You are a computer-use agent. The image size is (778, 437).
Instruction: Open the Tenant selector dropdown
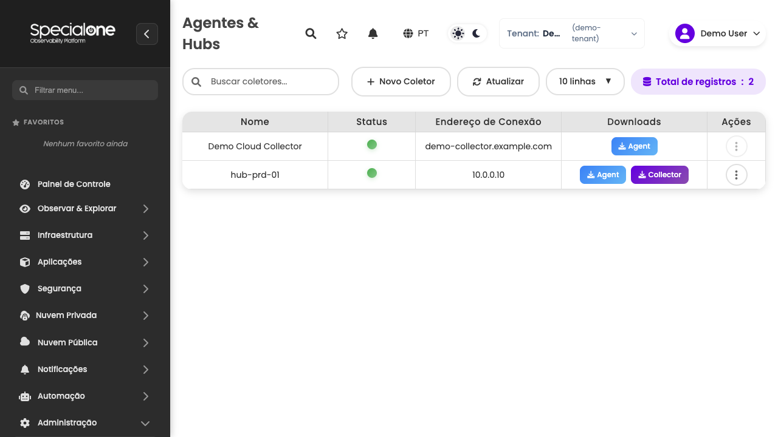tap(572, 33)
